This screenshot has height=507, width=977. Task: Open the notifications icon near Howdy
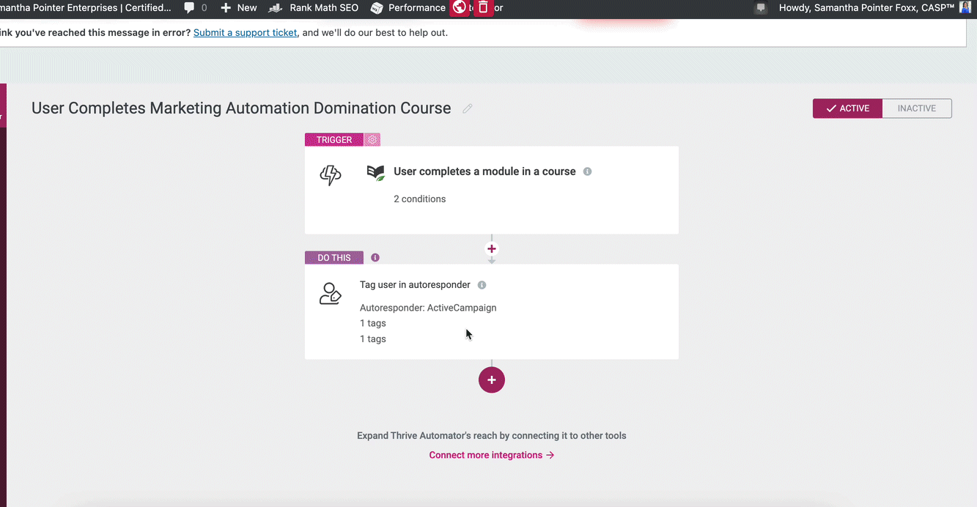(762, 8)
